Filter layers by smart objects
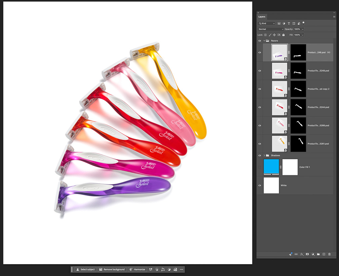This screenshot has height=276, width=339. pos(299,23)
